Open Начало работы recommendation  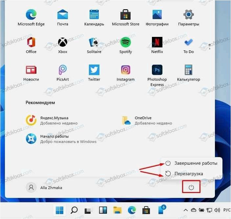pyautogui.click(x=61, y=139)
